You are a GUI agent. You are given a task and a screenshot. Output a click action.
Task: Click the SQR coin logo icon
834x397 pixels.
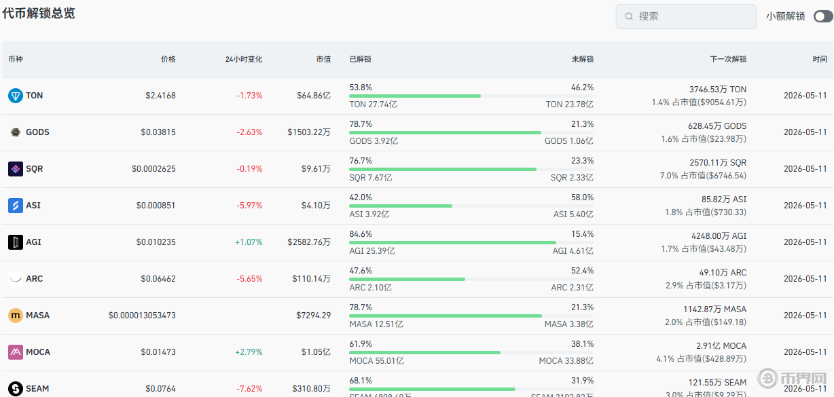point(16,169)
